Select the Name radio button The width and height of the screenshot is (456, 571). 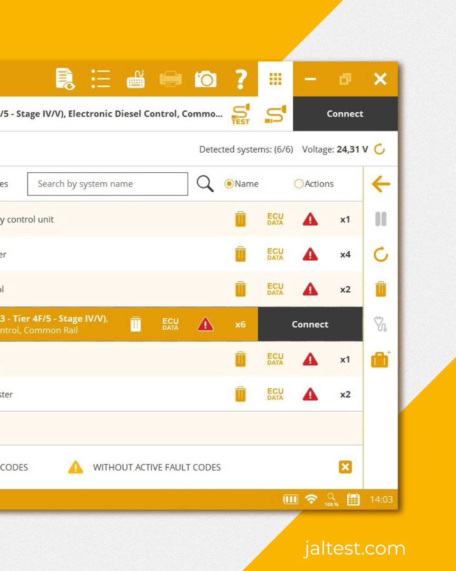(x=229, y=184)
